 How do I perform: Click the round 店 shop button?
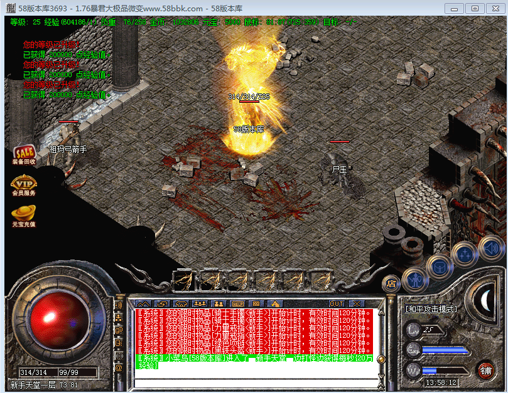(391, 284)
